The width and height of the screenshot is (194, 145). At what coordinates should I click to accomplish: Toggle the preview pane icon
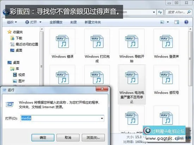coord(177,22)
